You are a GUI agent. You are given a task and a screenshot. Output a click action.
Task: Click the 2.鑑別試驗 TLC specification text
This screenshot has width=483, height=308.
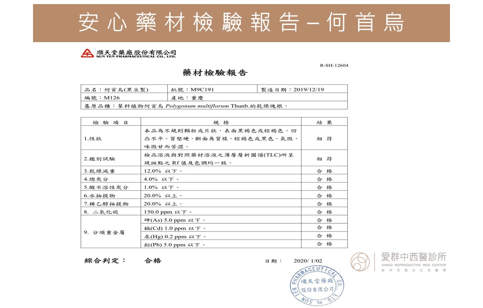tap(220, 159)
